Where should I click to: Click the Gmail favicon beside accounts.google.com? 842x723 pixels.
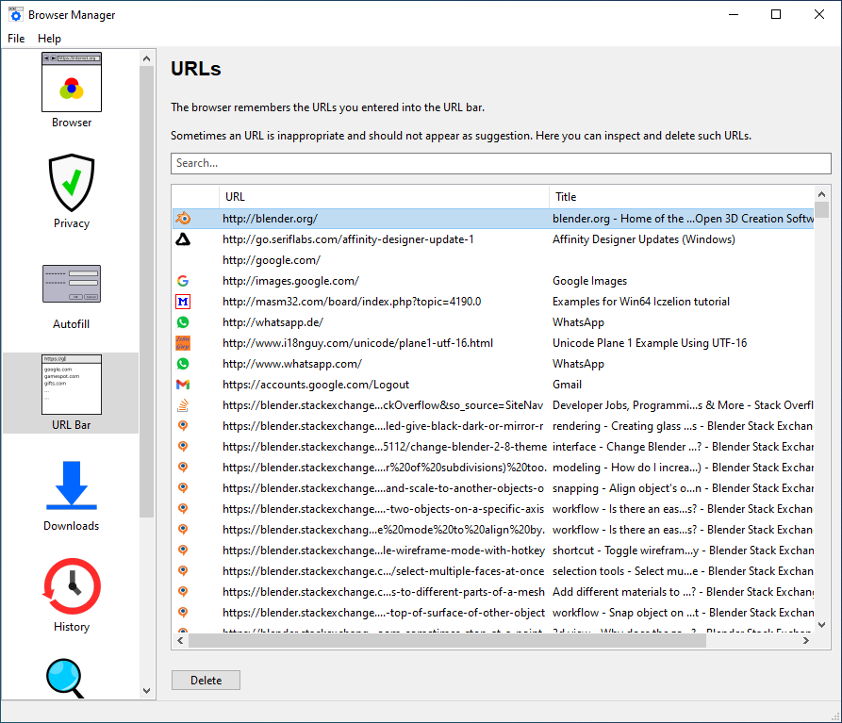point(183,385)
